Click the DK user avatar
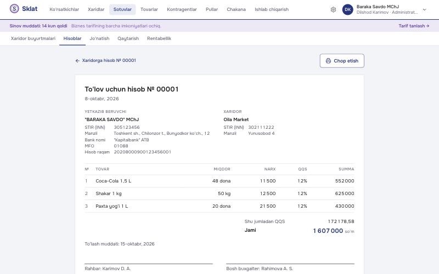 pos(348,9)
